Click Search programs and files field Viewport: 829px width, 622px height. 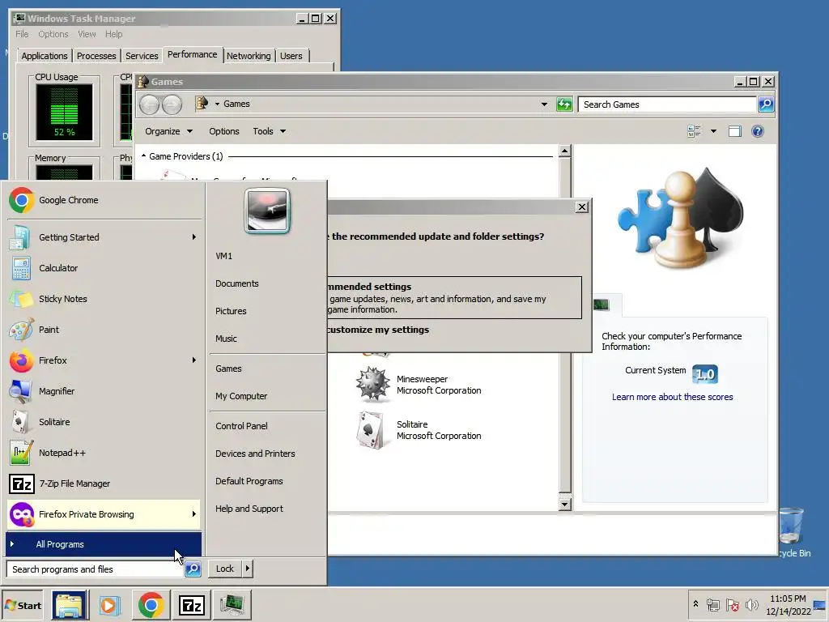[96, 569]
